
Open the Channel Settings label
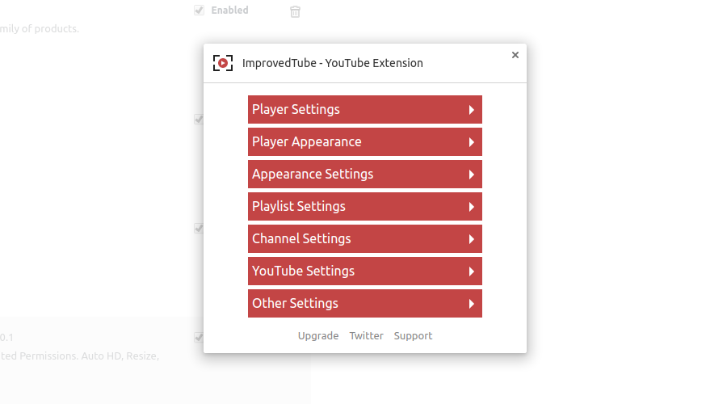(x=301, y=239)
